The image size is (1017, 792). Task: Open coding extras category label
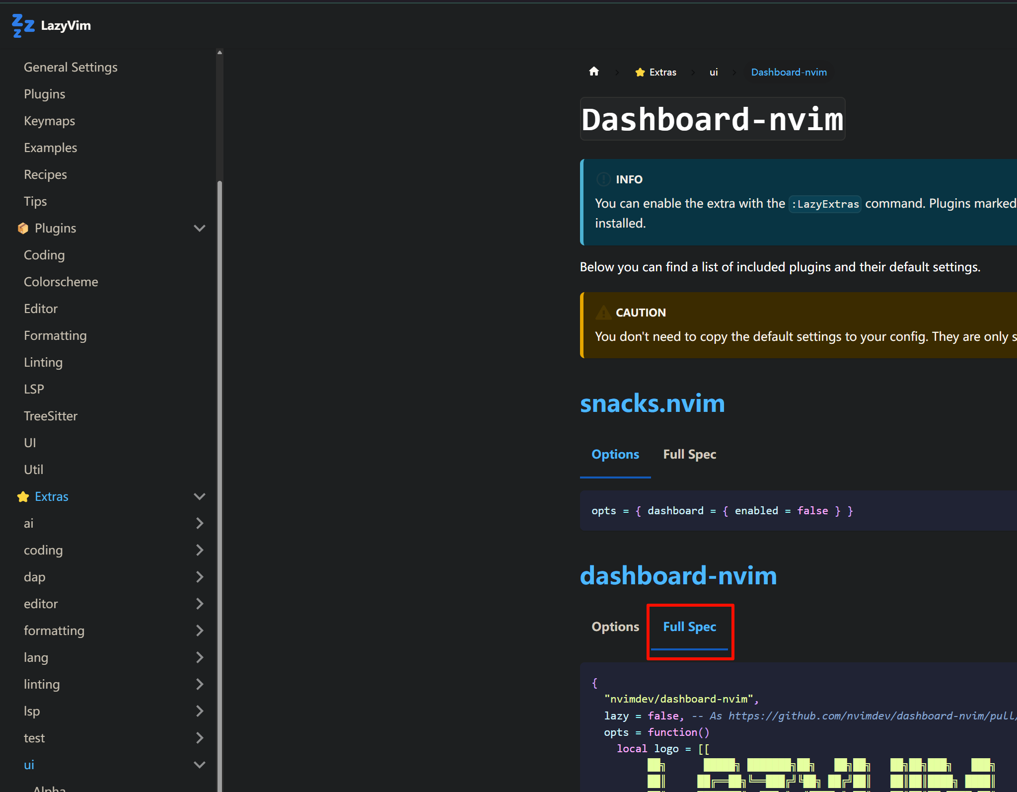(43, 550)
